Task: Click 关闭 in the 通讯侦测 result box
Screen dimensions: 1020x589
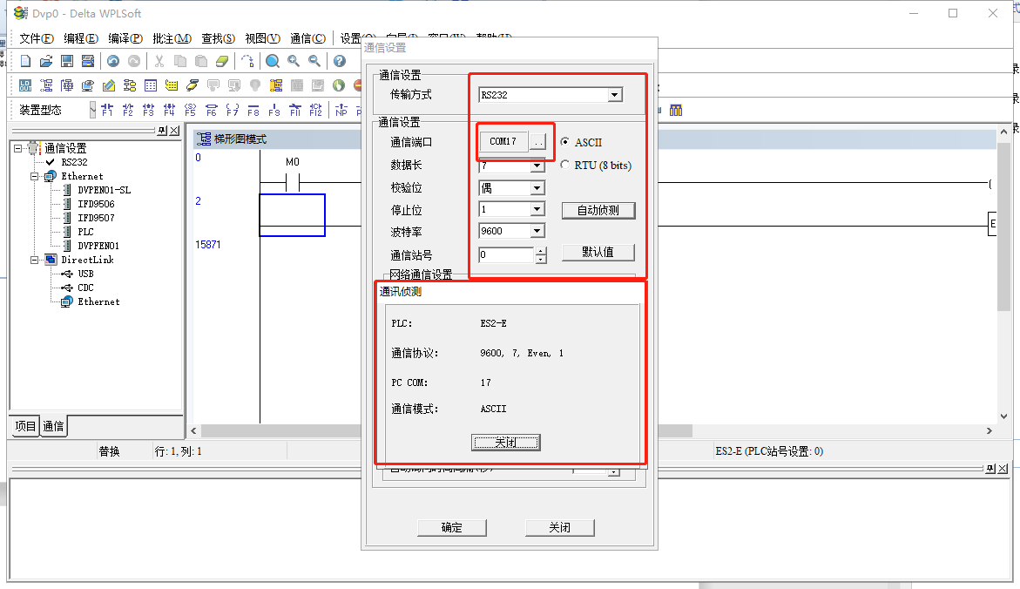Action: coord(505,443)
